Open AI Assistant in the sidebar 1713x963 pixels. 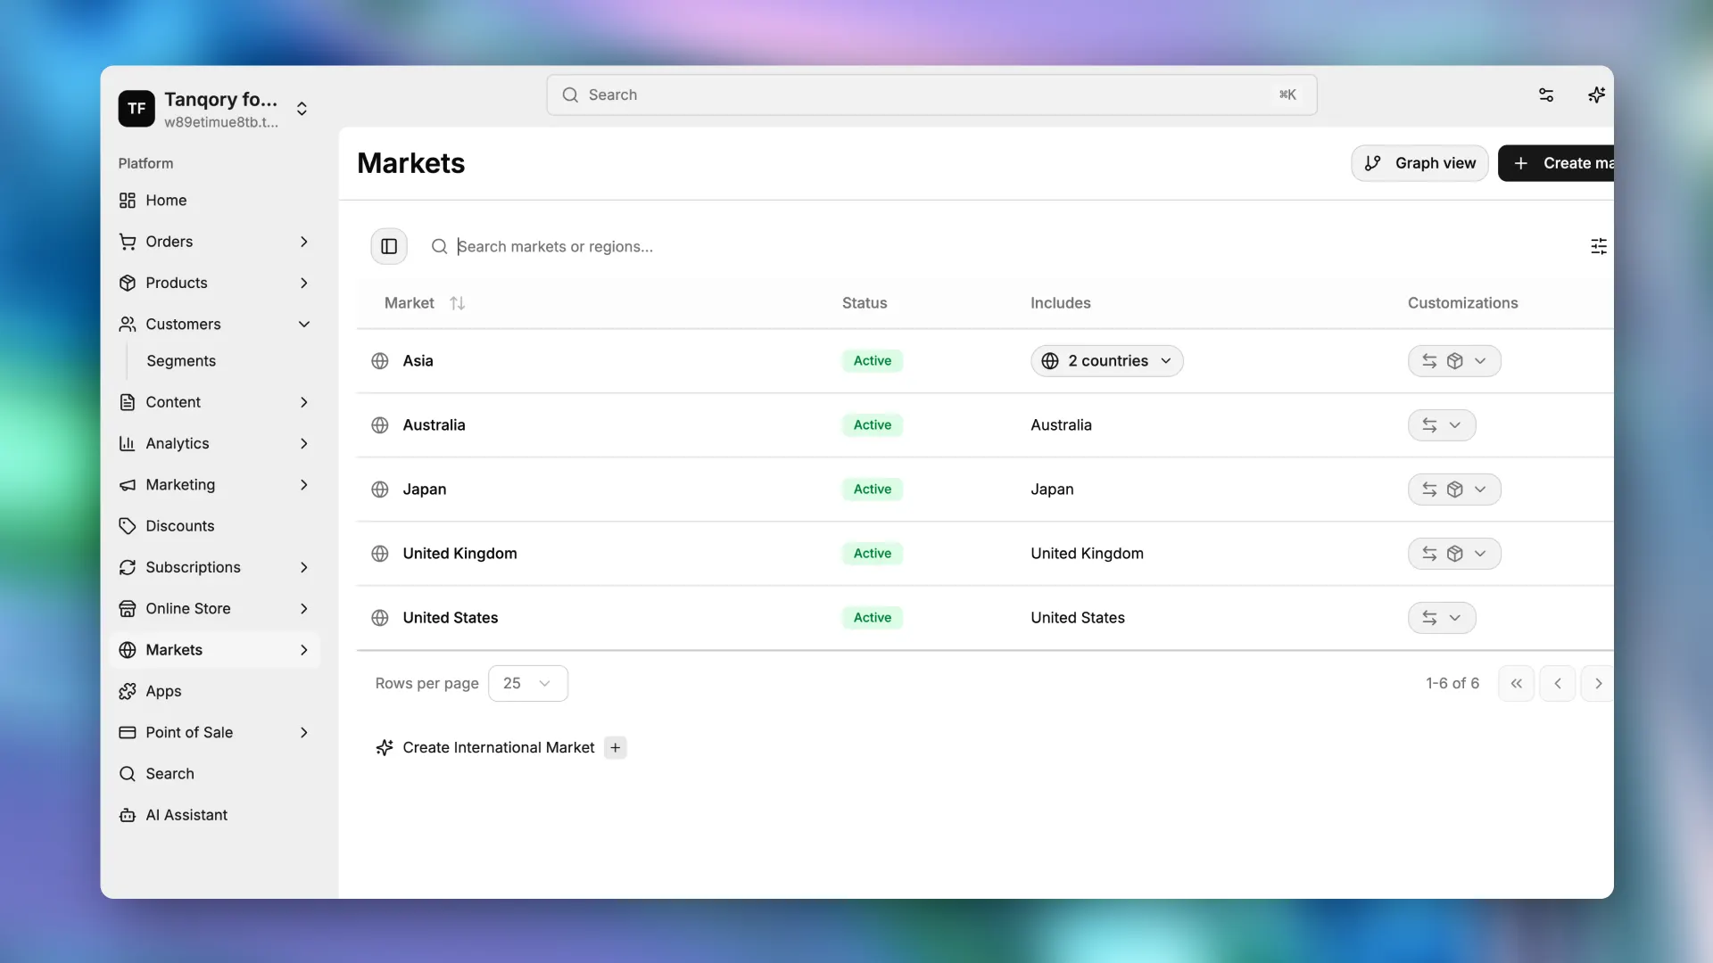tap(215, 815)
